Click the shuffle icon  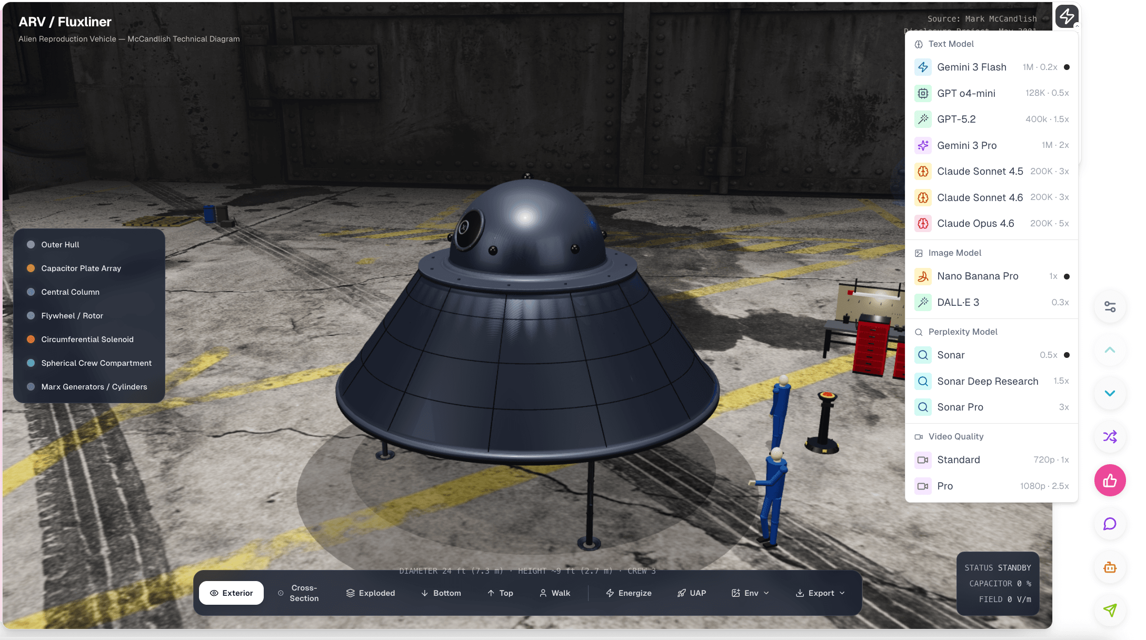[x=1110, y=436]
